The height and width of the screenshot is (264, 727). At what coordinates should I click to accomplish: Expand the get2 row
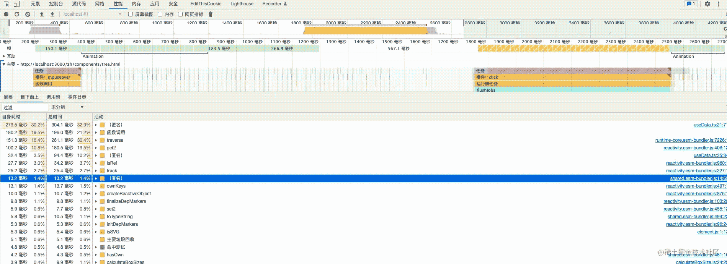96,148
